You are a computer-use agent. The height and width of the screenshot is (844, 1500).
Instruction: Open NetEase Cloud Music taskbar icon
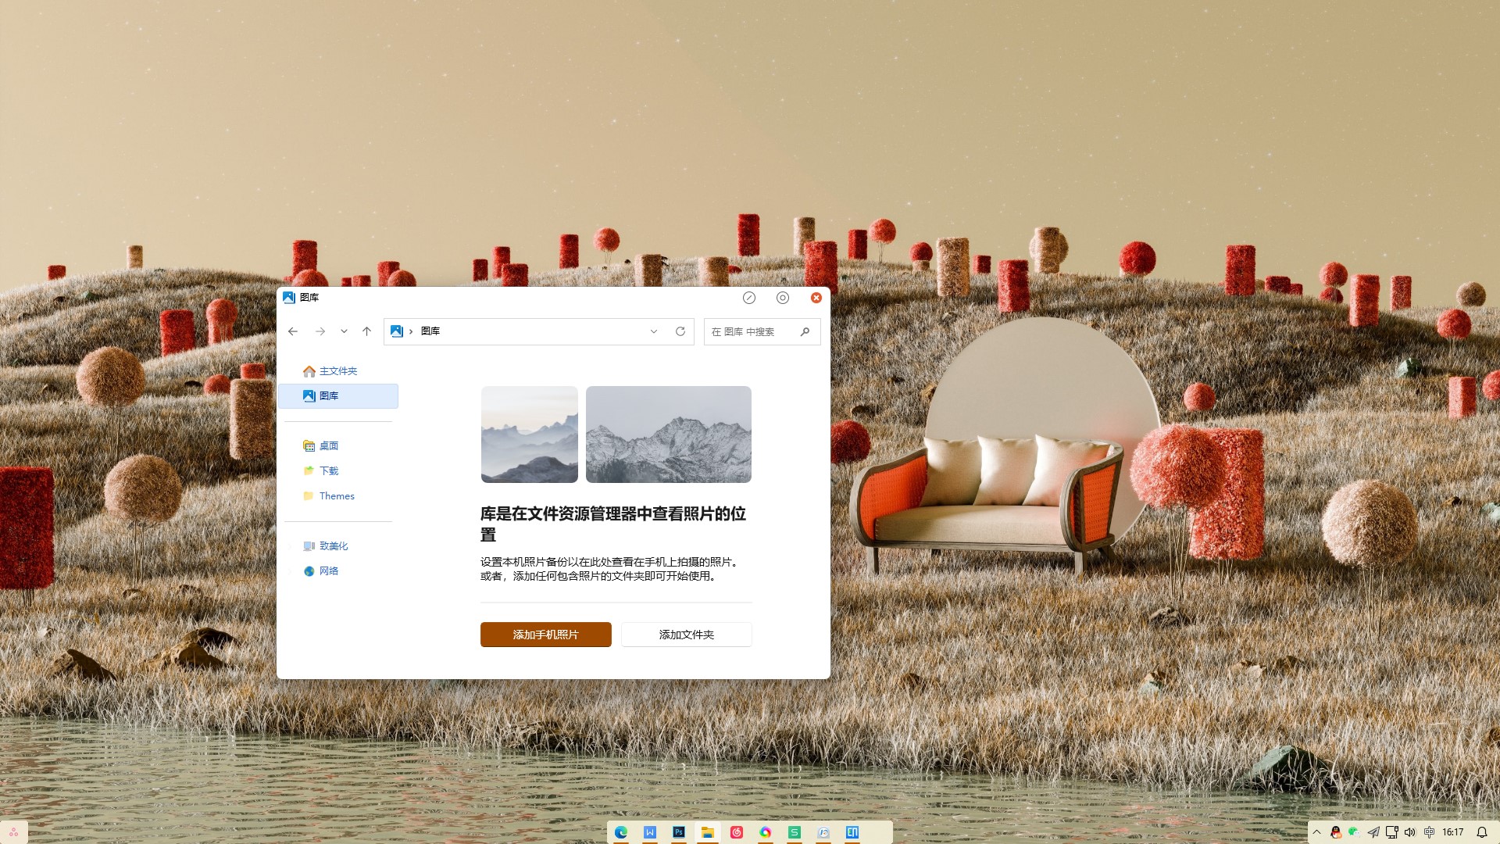click(x=736, y=832)
